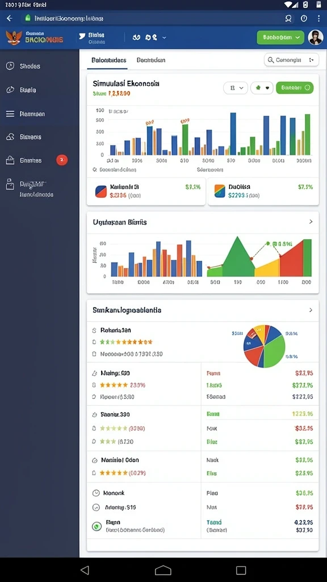
Task: Open the three-dot browser menu
Action: point(318,18)
